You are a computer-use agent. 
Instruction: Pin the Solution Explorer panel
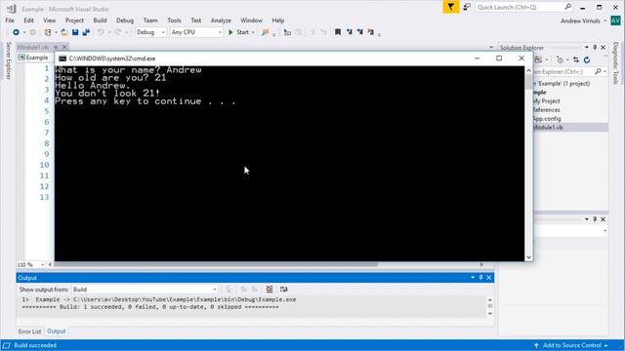click(595, 48)
